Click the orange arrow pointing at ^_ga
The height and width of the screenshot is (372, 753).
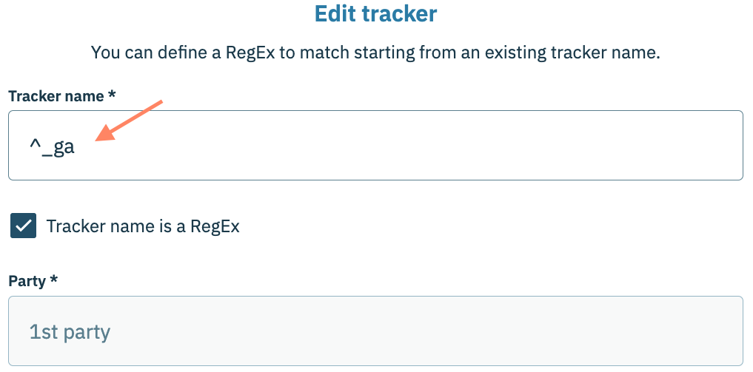click(x=130, y=118)
